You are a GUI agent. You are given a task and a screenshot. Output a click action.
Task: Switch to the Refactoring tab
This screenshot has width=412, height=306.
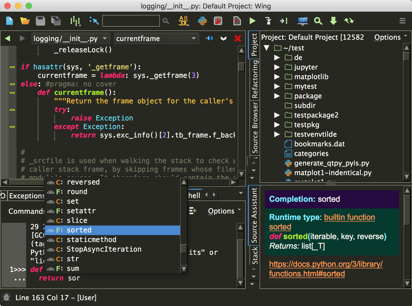point(255,79)
